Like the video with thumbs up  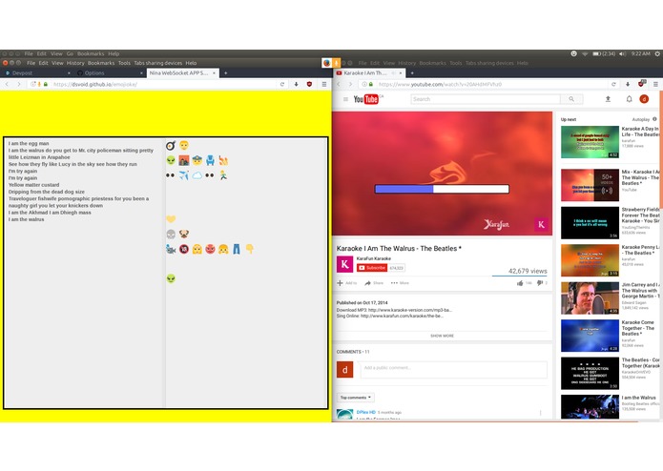click(520, 283)
